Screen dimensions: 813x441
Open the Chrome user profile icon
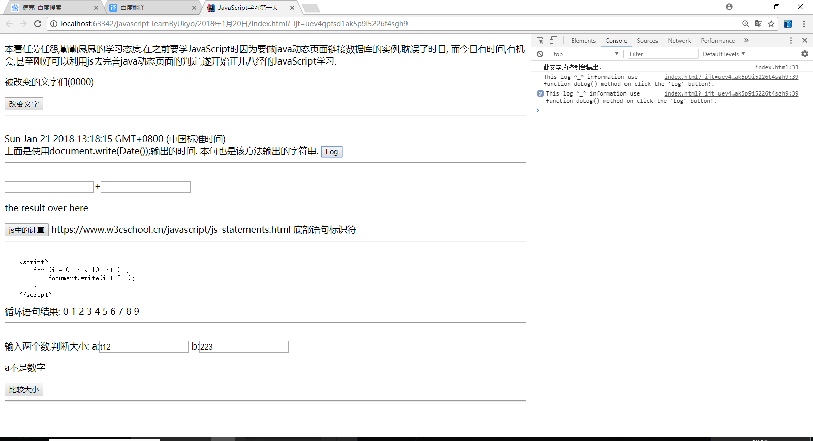pos(729,7)
